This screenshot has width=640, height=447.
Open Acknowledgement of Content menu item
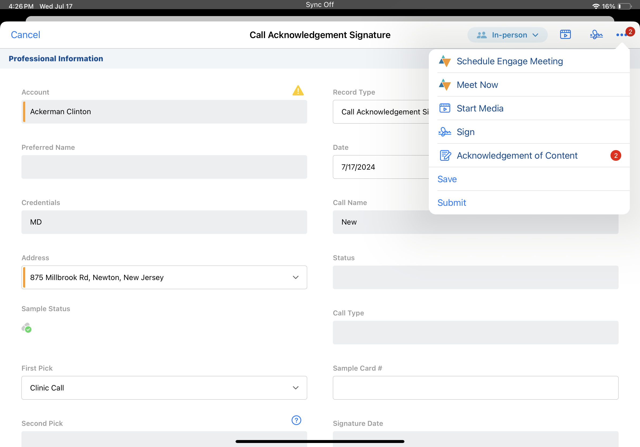tap(516, 155)
